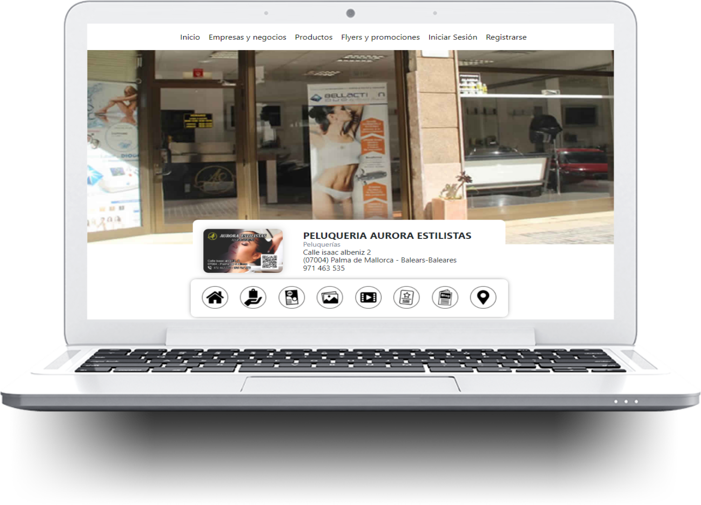The image size is (701, 505).
Task: View the photo gallery icon
Action: tap(330, 297)
